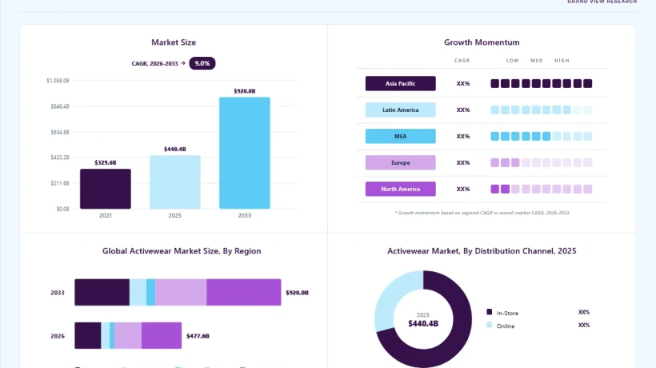Click the Grand View Research logo text
Screen dimensions: 656x368
tap(602, 2)
